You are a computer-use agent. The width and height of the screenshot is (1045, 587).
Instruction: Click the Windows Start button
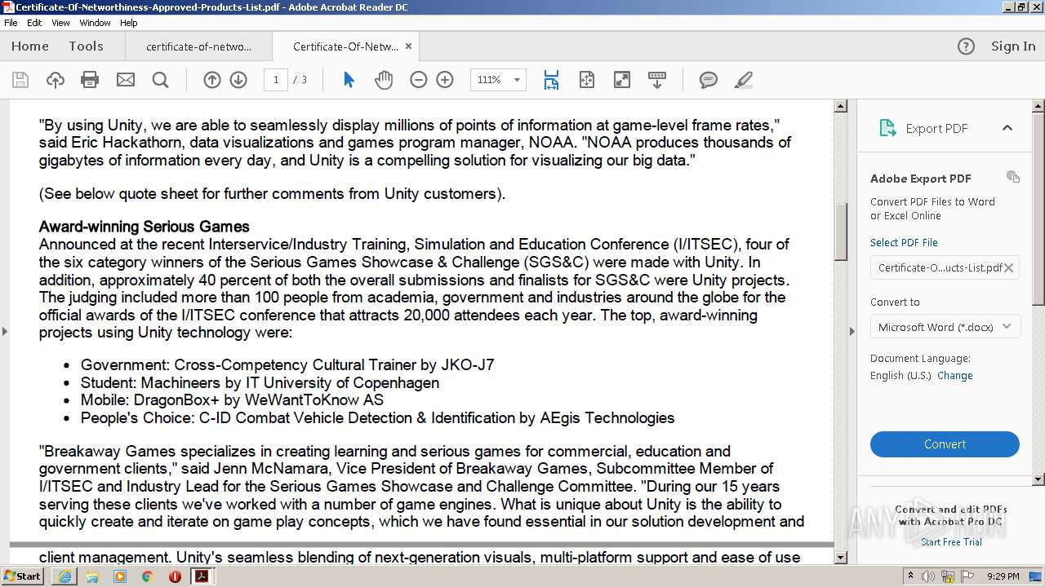[23, 576]
